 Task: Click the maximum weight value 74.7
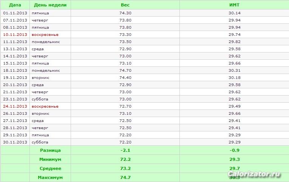[x=125, y=177]
